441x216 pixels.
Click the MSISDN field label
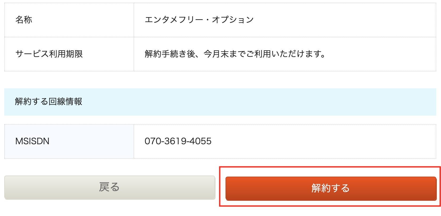32,141
